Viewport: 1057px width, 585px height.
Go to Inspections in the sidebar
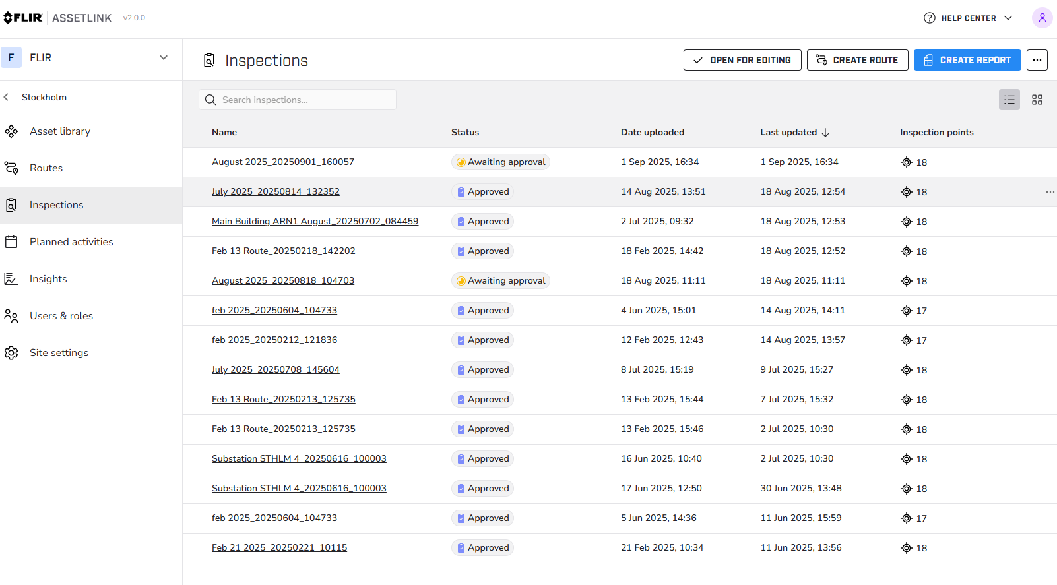(56, 205)
